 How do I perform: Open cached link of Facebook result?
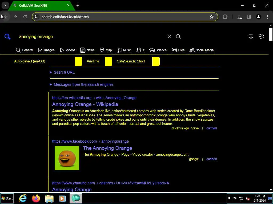pos(211,159)
